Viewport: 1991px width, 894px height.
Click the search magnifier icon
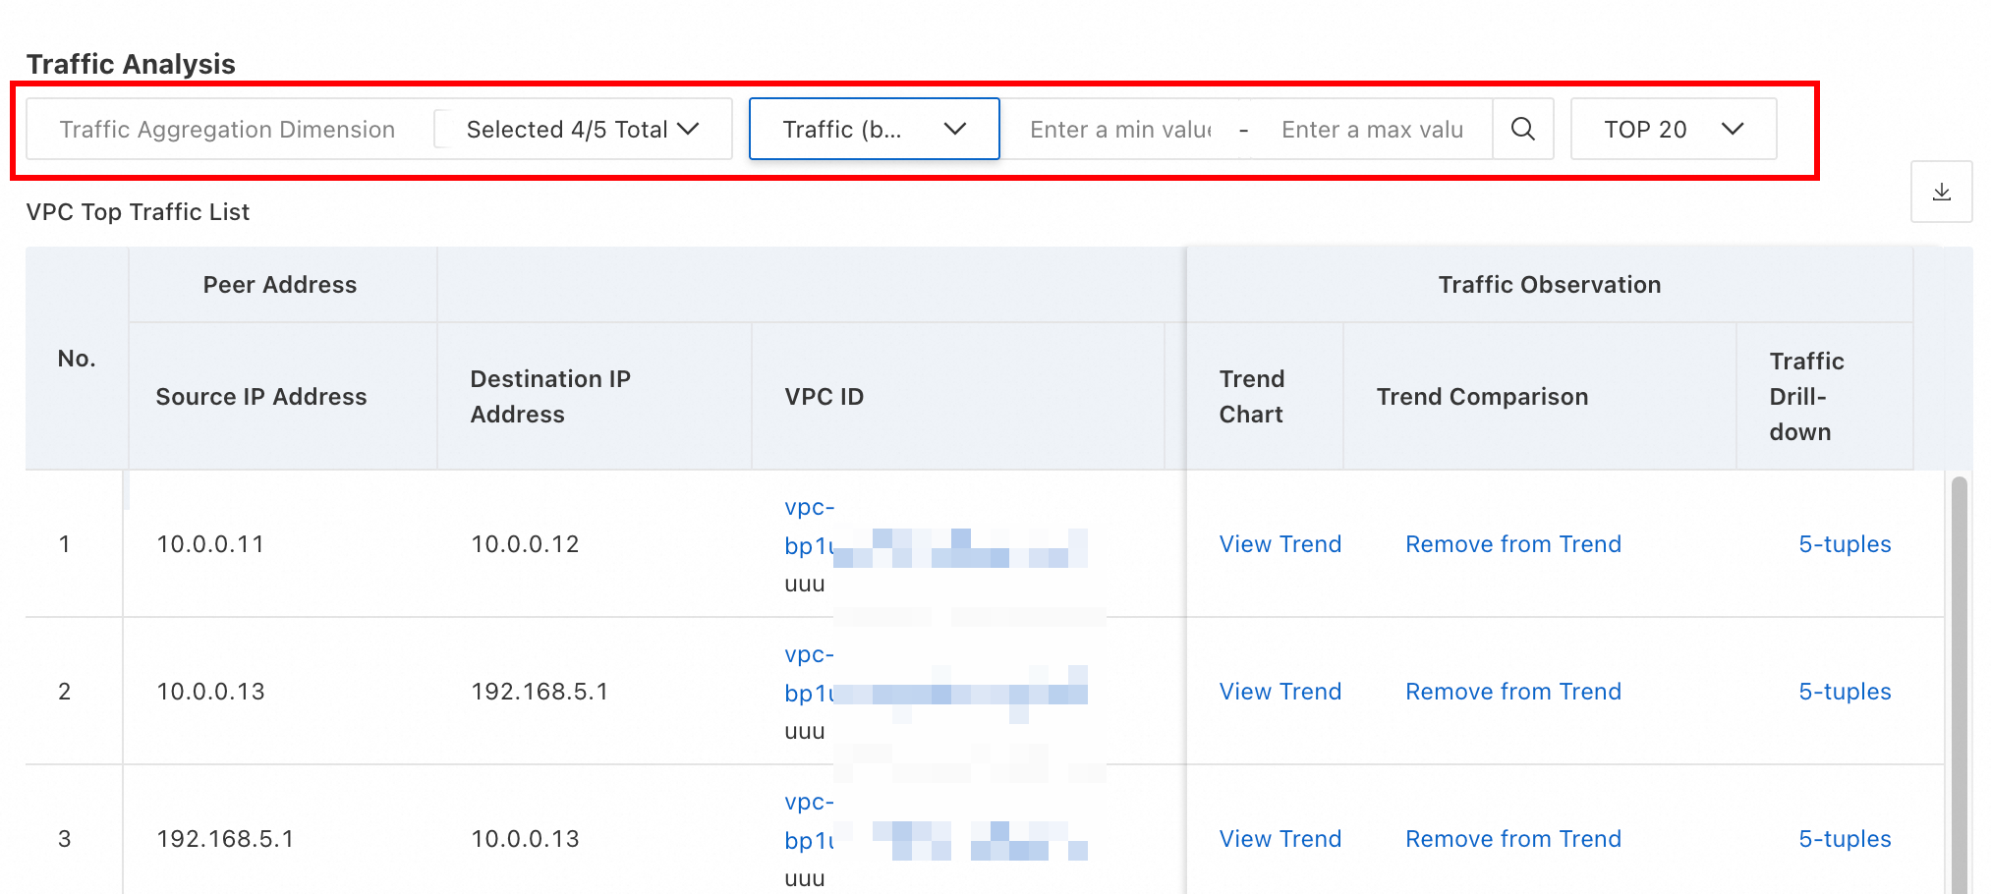(x=1522, y=129)
